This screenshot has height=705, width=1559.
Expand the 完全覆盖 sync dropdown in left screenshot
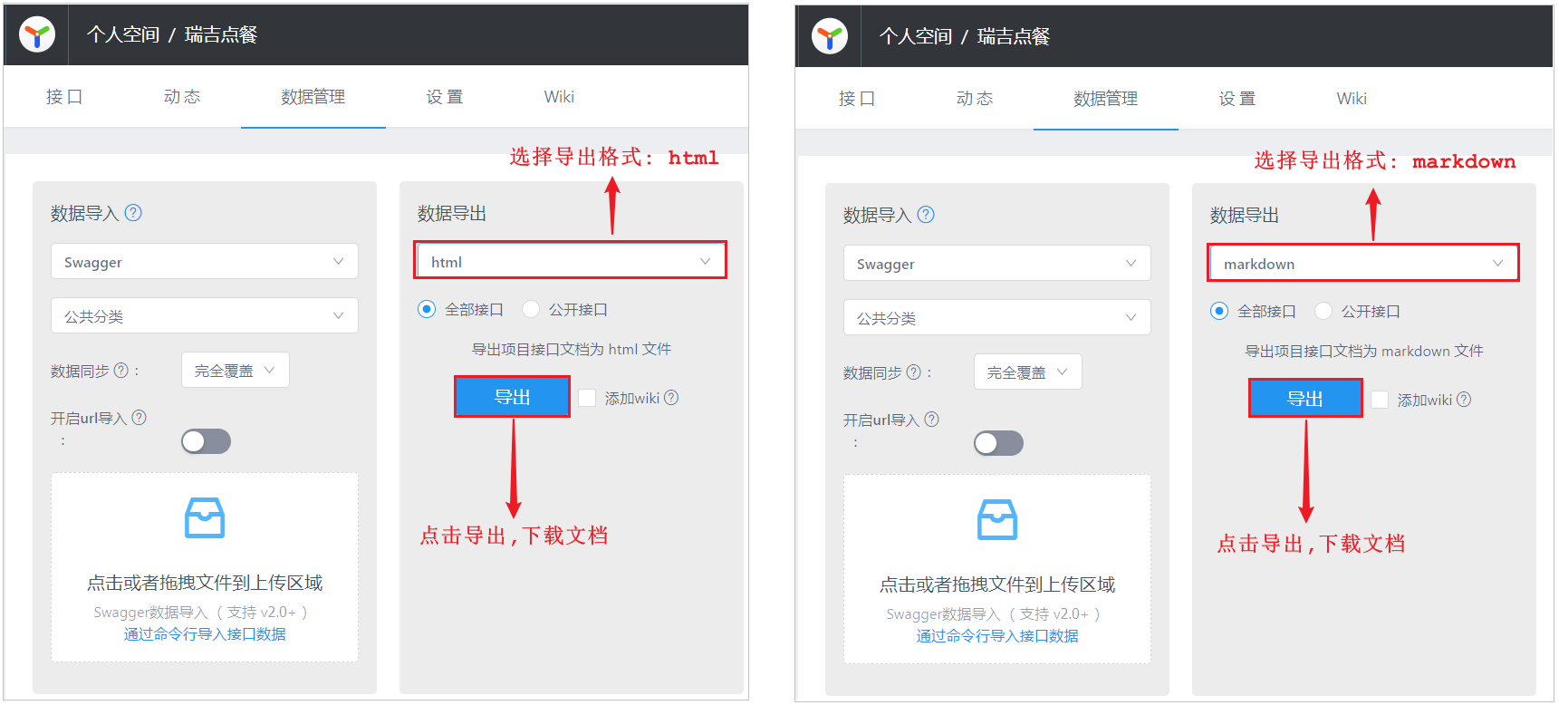(x=235, y=371)
